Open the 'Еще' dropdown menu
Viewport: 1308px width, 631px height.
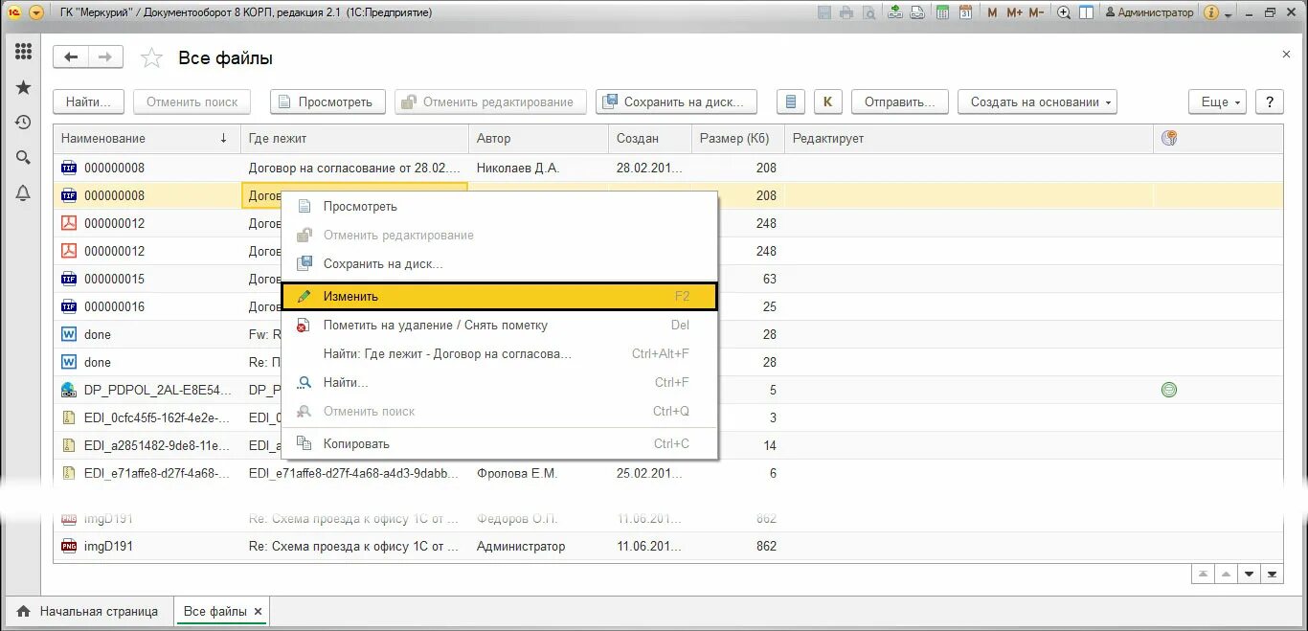click(x=1218, y=101)
